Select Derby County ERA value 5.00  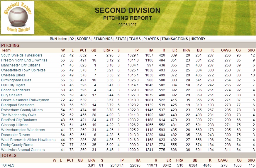tap(110, 145)
